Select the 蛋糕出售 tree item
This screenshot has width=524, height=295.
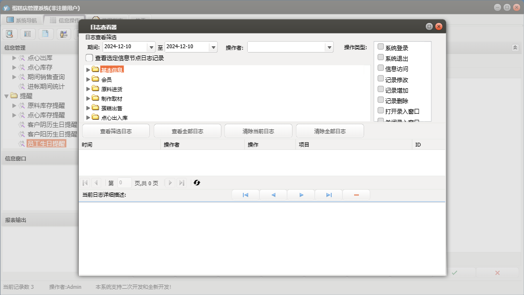(112, 108)
